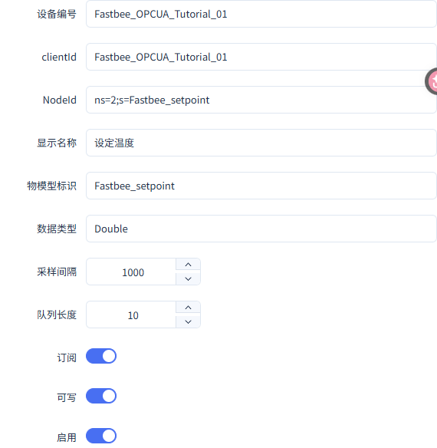The image size is (437, 448).
Task: Click the 队列长度 number box showing 10
Action: [131, 315]
